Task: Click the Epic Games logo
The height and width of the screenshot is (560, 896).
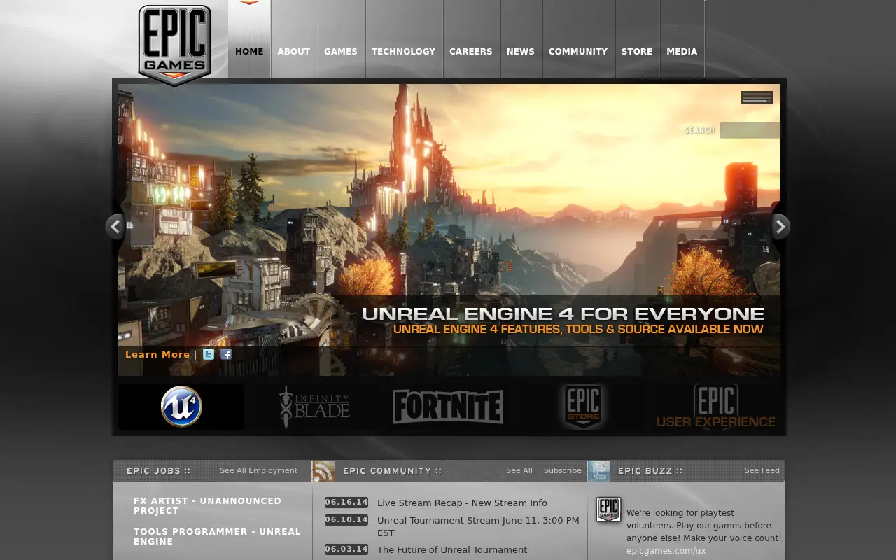Action: coord(174,45)
